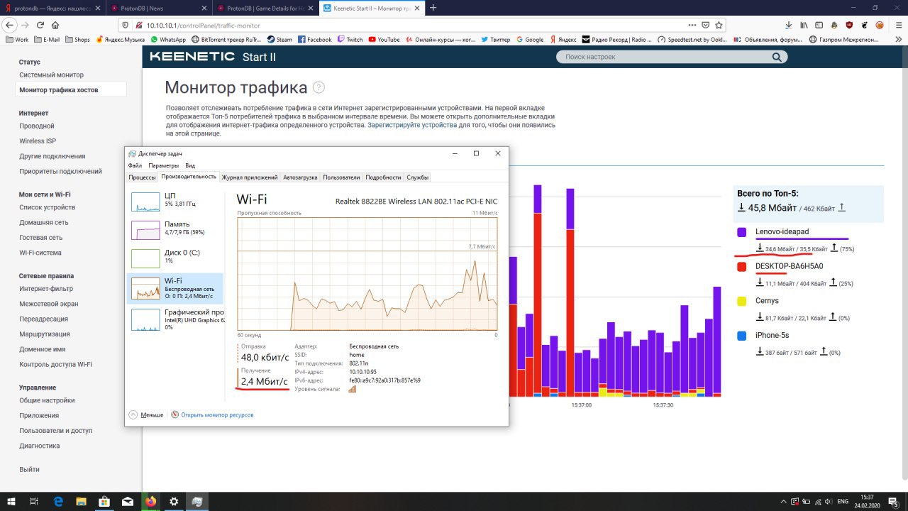The width and height of the screenshot is (908, 511).
Task: Select the Диск 0 (C:) performance item
Action: point(175,258)
